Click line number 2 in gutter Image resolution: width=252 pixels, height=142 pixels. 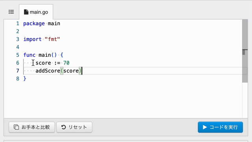[x=18, y=32]
